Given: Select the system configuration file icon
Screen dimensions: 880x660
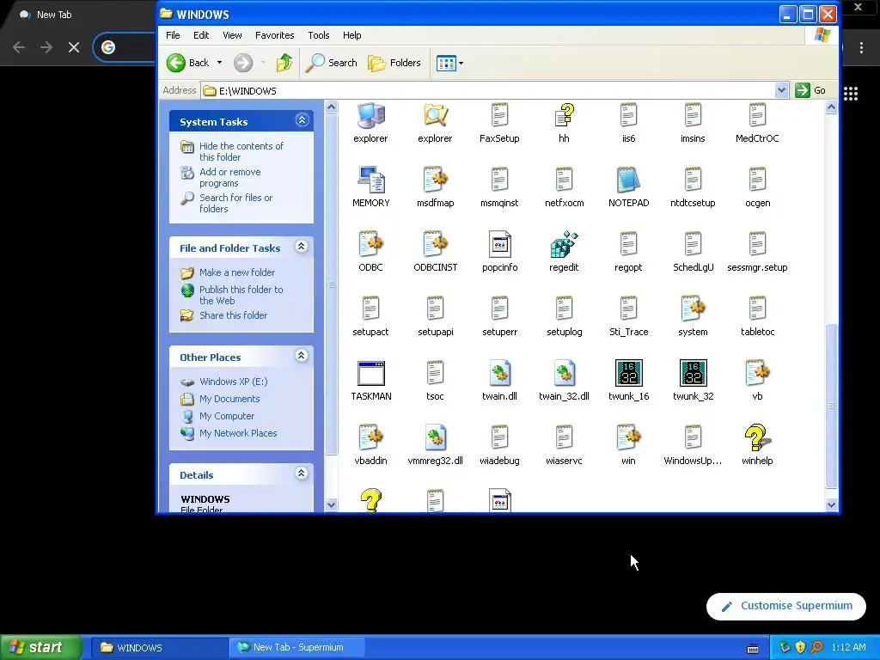Looking at the screenshot, I should point(694,309).
